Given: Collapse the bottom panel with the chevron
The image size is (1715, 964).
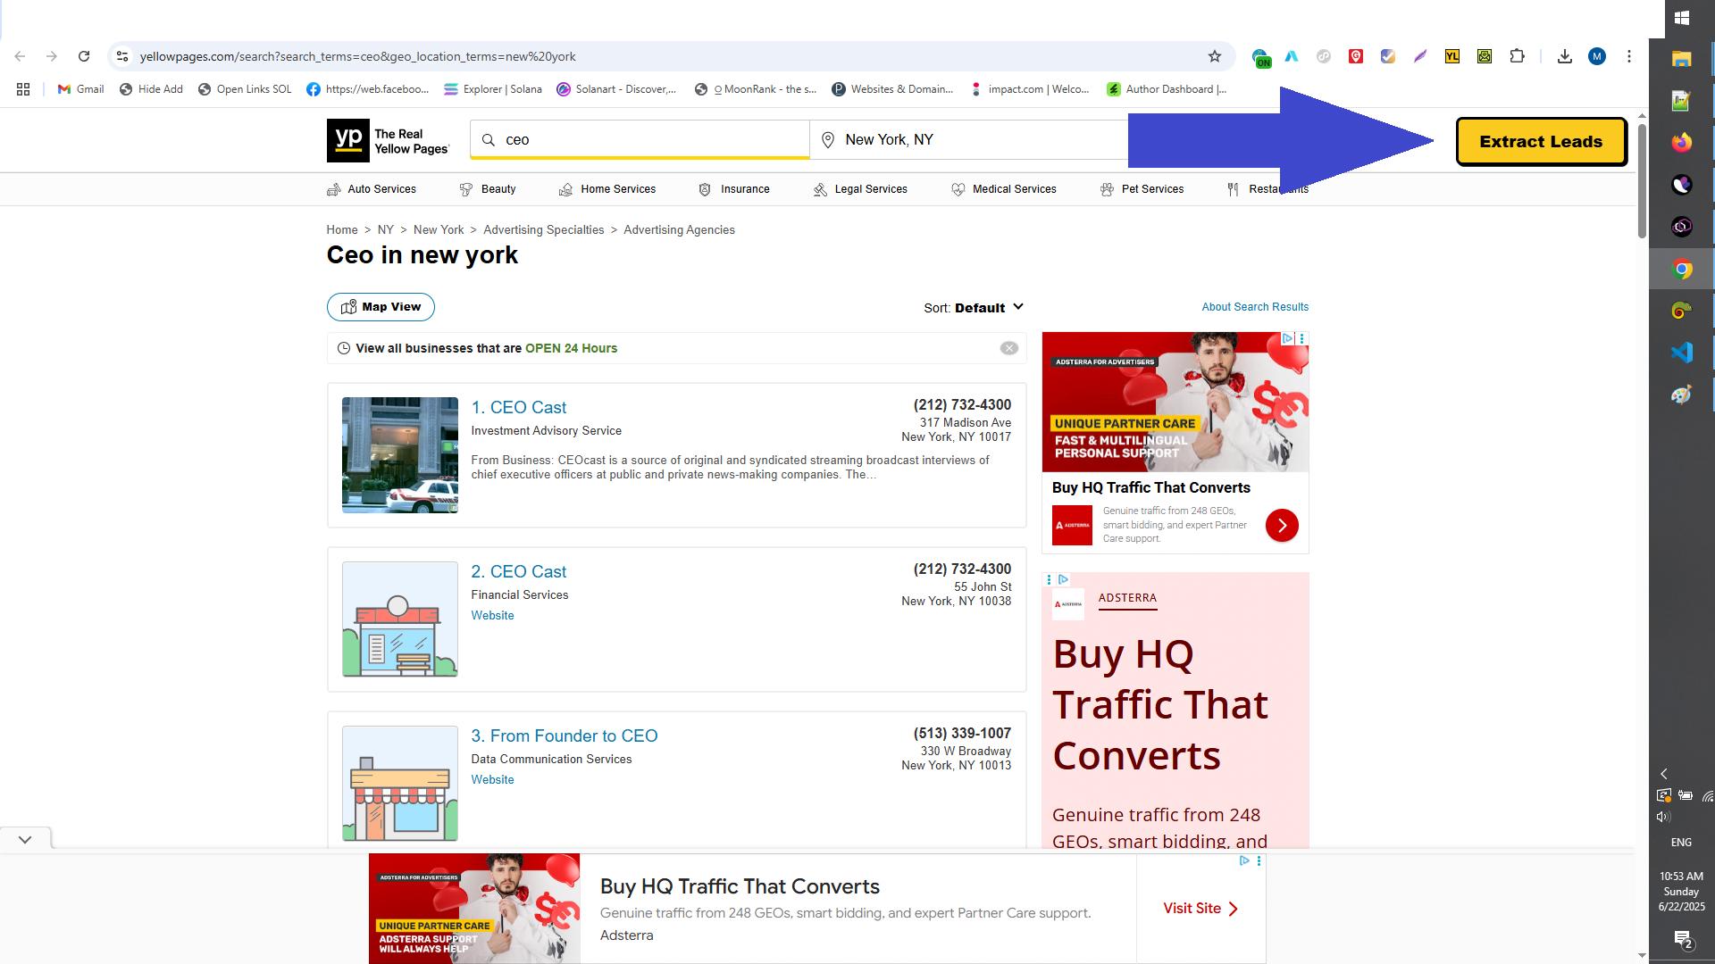Looking at the screenshot, I should click(25, 838).
